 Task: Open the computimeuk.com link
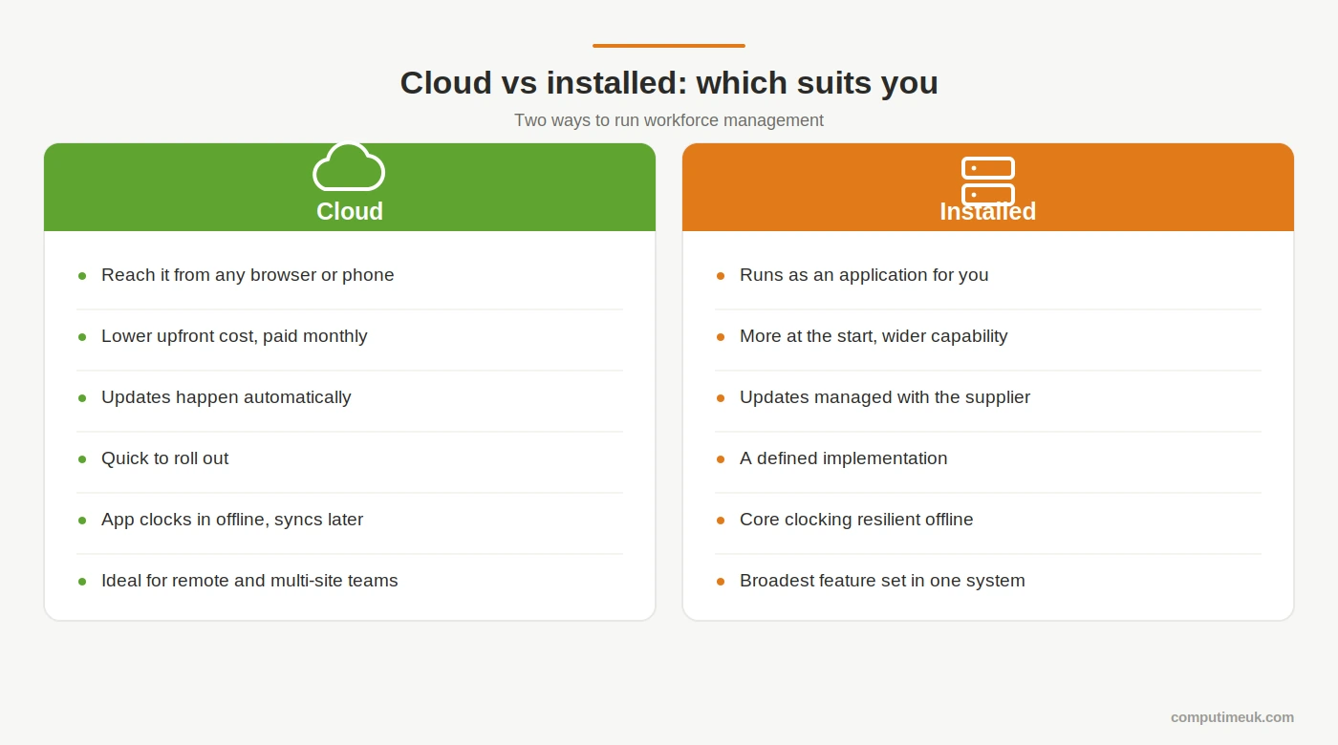coord(1232,717)
